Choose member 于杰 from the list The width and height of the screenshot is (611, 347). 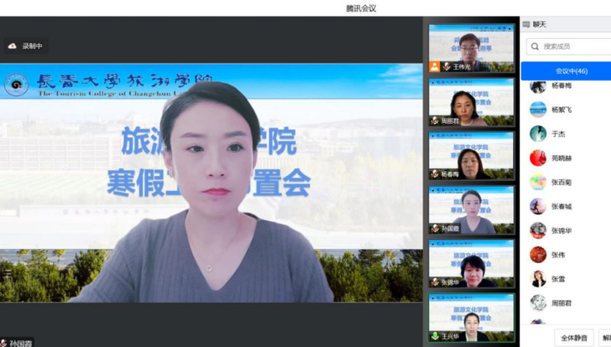point(558,134)
